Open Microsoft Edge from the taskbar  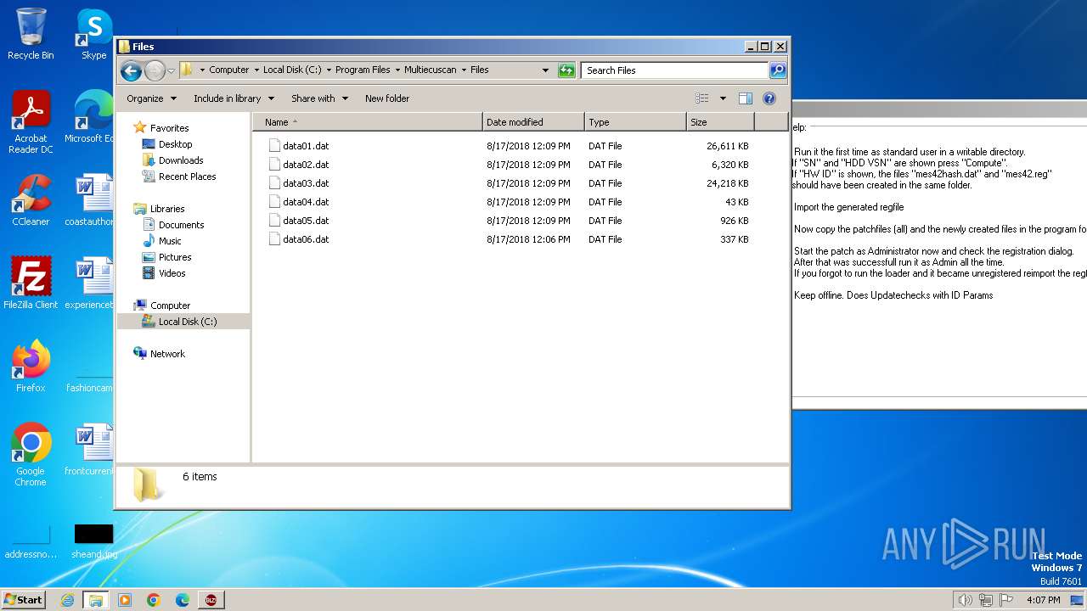pyautogui.click(x=183, y=600)
